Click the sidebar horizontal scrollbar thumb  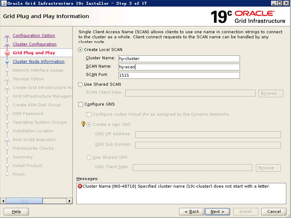point(24,201)
